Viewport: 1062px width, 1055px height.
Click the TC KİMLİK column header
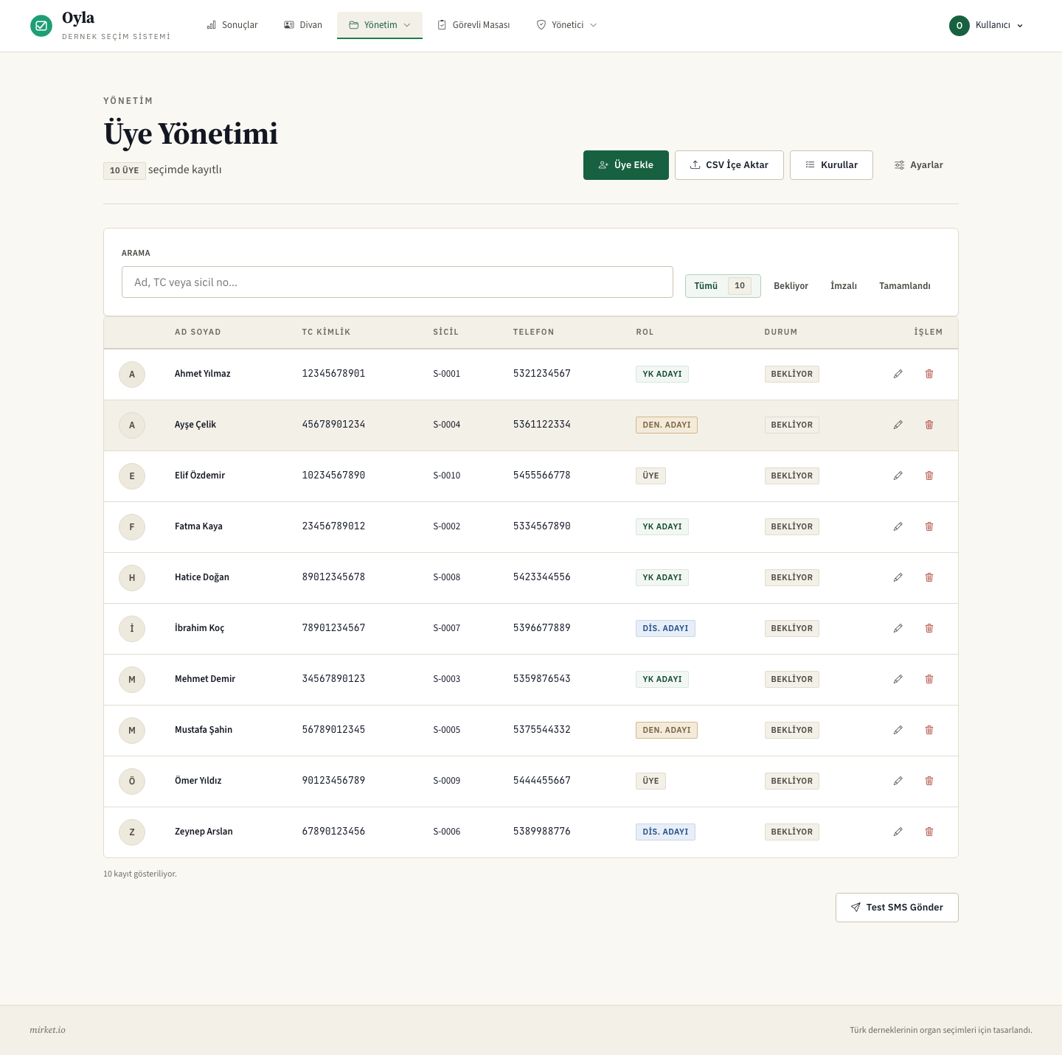tap(326, 332)
